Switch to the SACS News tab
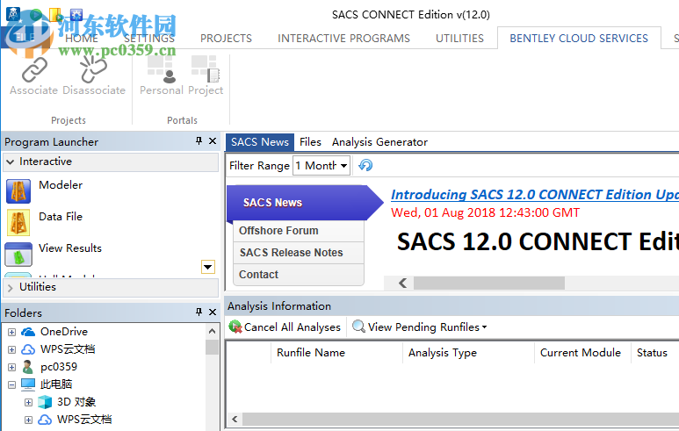 point(260,142)
